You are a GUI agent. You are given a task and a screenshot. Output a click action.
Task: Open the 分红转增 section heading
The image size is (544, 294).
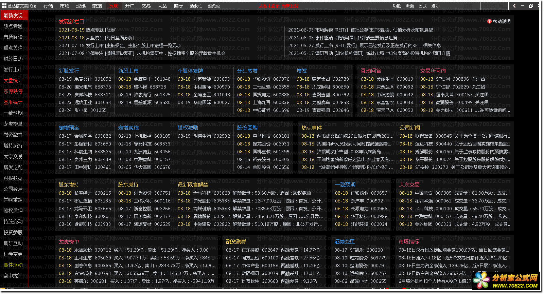click(247, 71)
